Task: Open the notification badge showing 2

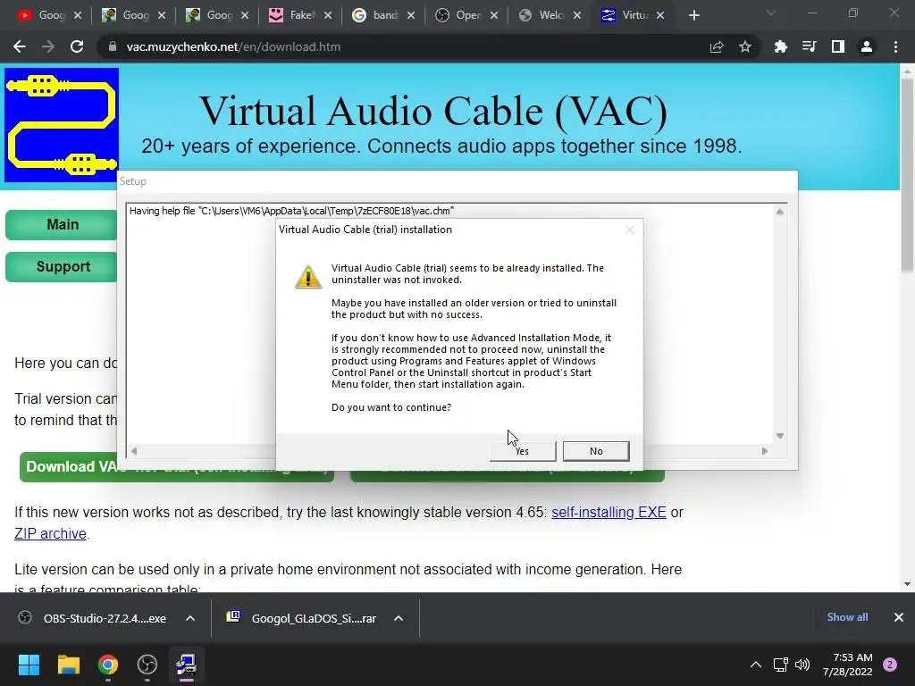Action: [890, 665]
